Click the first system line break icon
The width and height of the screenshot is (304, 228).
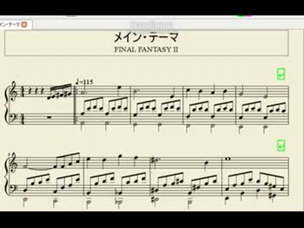[x=281, y=74]
